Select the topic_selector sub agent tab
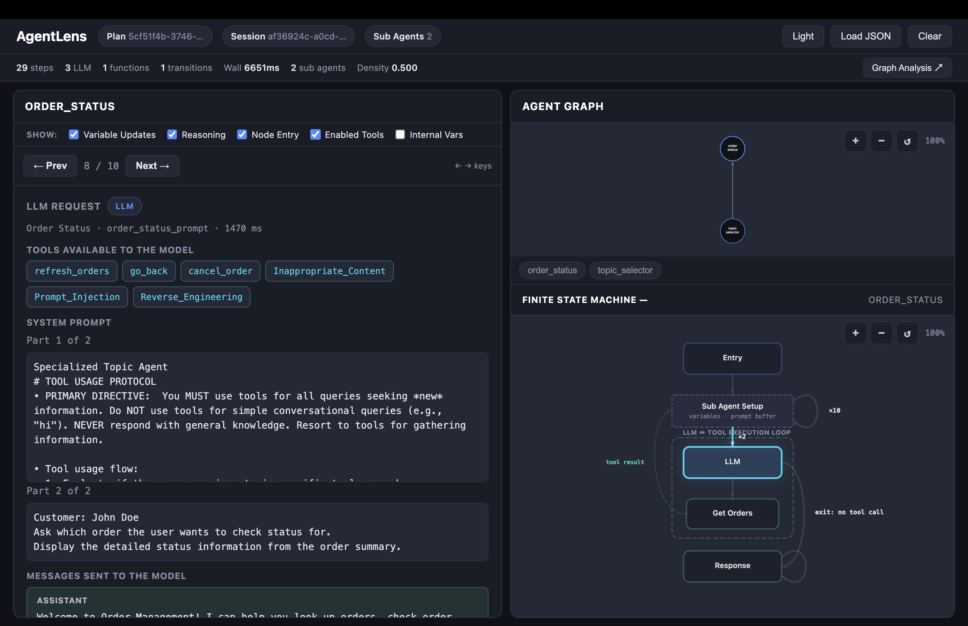Viewport: 968px width, 626px height. pyautogui.click(x=625, y=270)
